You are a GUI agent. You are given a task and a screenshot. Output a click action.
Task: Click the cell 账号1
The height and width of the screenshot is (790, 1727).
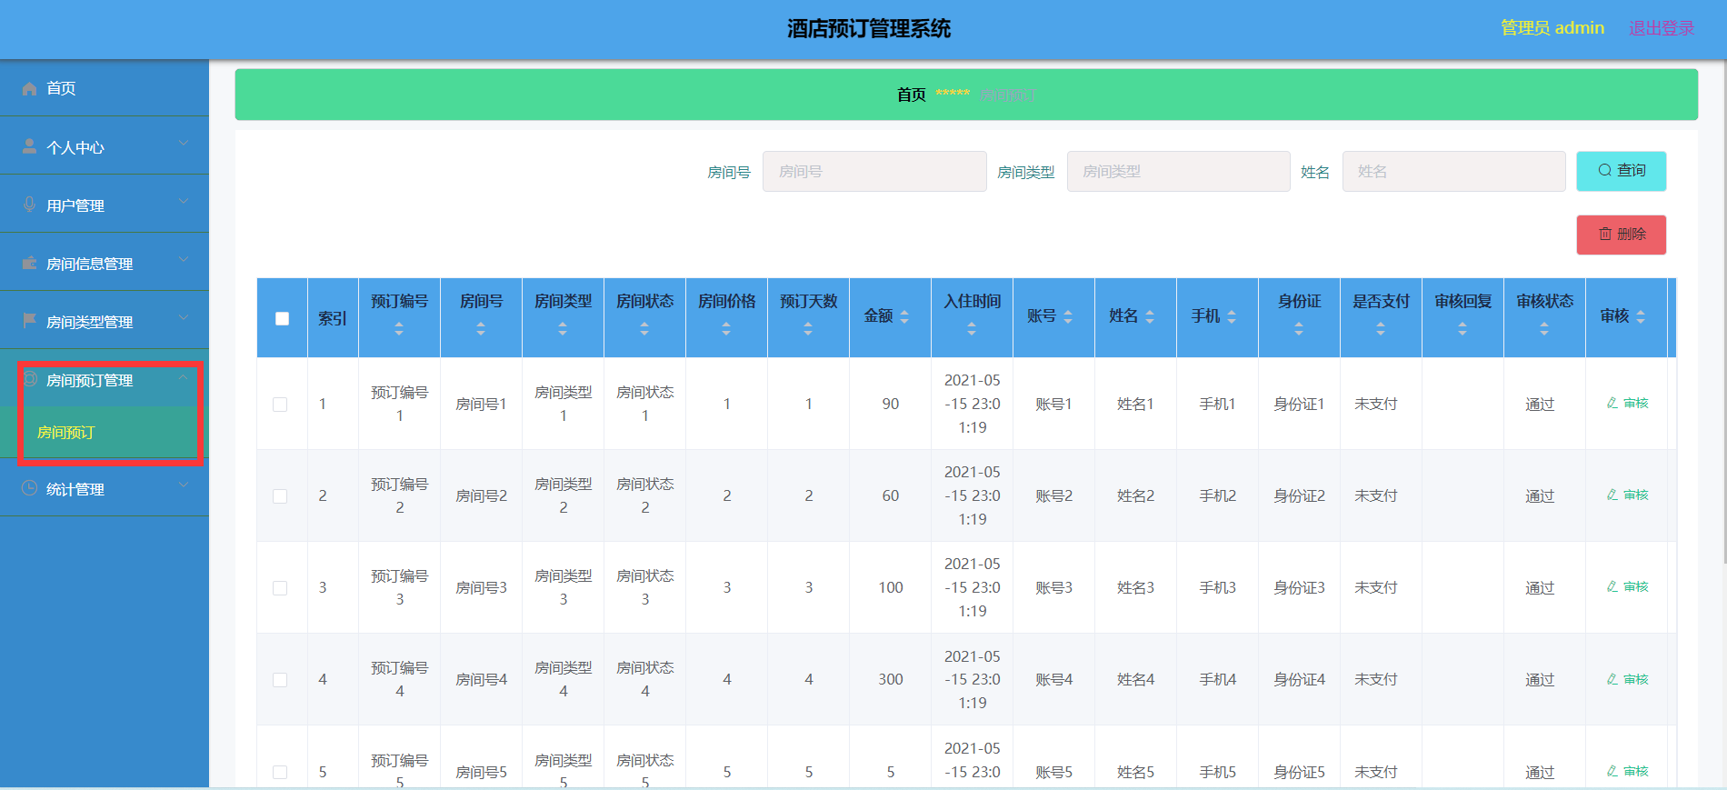coord(1053,404)
